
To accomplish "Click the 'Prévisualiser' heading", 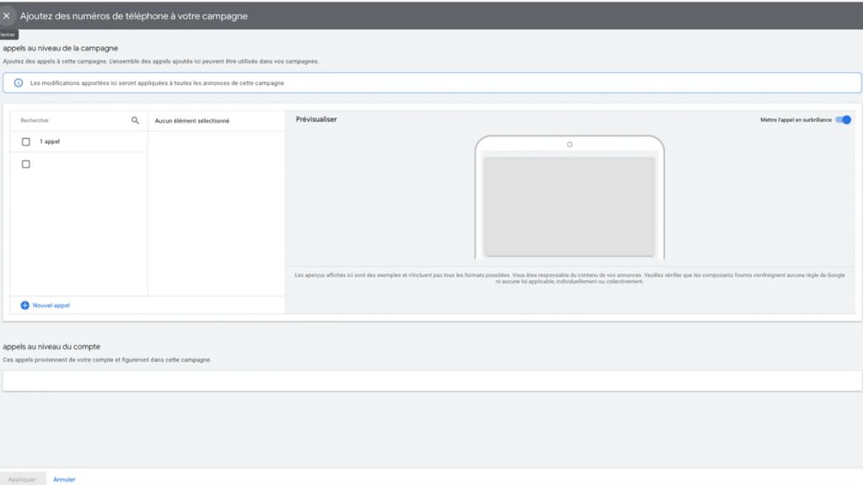I will (317, 120).
